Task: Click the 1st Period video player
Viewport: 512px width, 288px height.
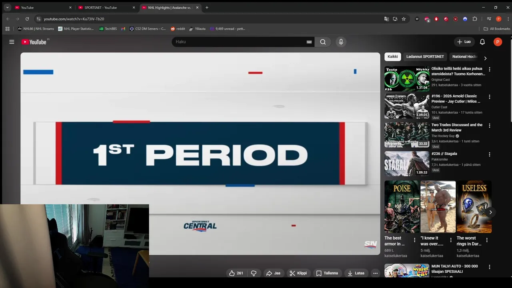Action: pyautogui.click(x=200, y=154)
